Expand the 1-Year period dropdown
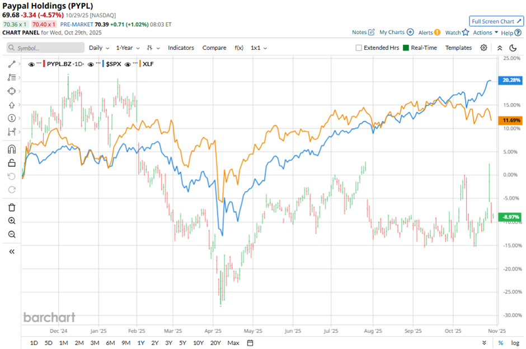This screenshot has width=526, height=349. click(x=128, y=48)
